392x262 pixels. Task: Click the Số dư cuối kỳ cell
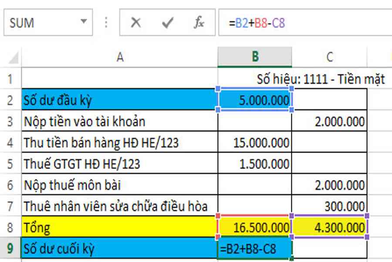pyautogui.click(x=120, y=249)
